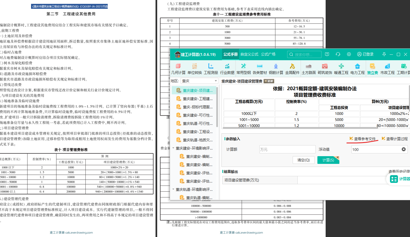Collapse the 重庆建安-环境影响评 tree group
Screen dimensions: 410x237
click(173, 148)
